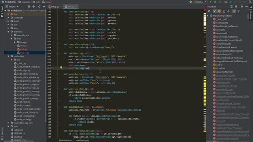The image size is (253, 142).
Task: Hide the Project tool window
Action: (x=44, y=7)
